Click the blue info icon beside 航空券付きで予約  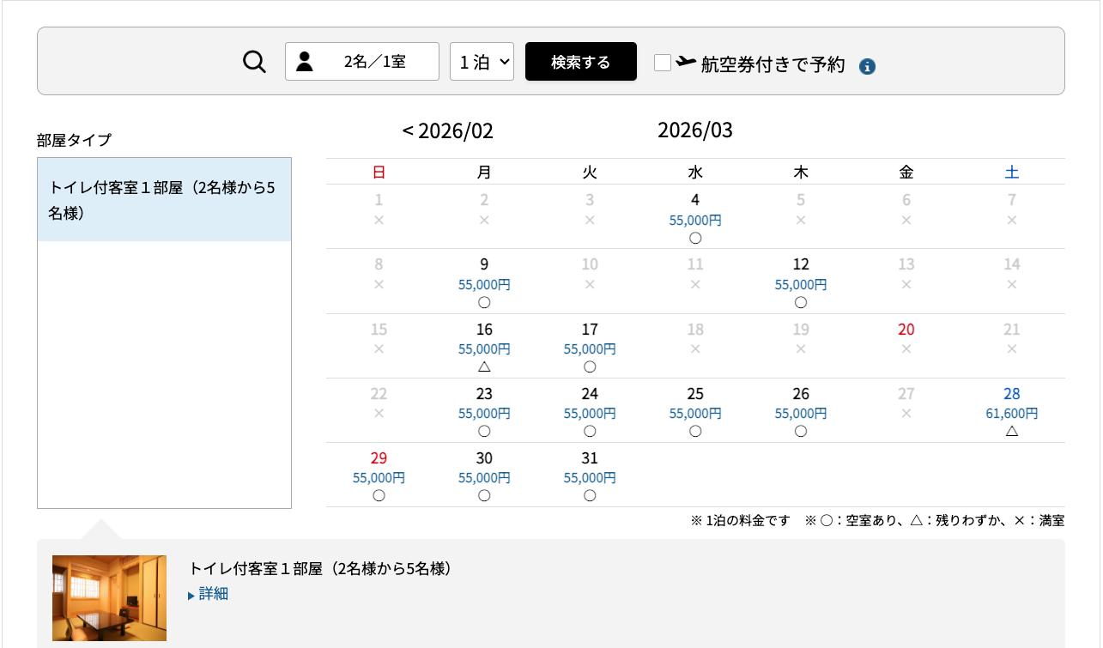pos(867,66)
